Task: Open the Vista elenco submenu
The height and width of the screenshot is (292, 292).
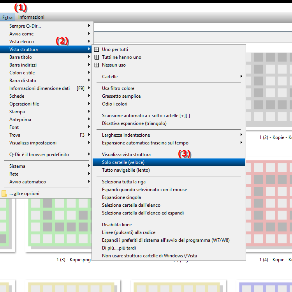Action: [46, 42]
